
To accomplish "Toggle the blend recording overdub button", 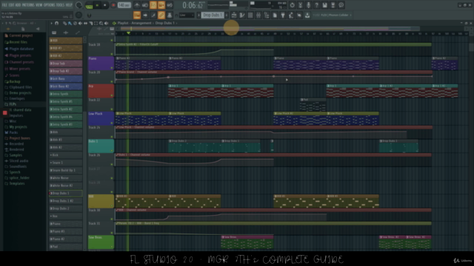I will 161,5.
